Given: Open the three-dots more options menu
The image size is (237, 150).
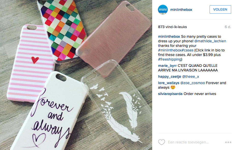Looking at the screenshot, I should 228,142.
